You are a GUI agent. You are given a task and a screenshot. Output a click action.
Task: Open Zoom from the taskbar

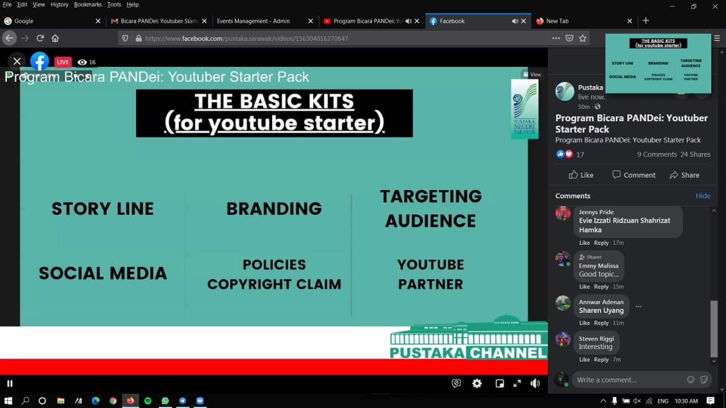point(200,401)
